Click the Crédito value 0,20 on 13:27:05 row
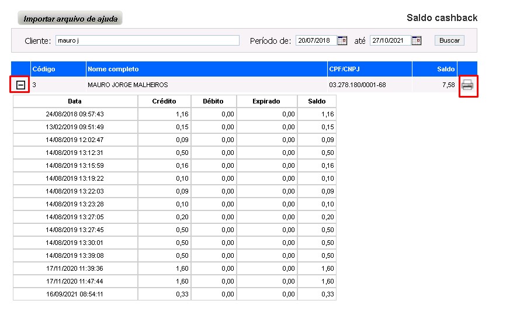The image size is (527, 311). [182, 217]
